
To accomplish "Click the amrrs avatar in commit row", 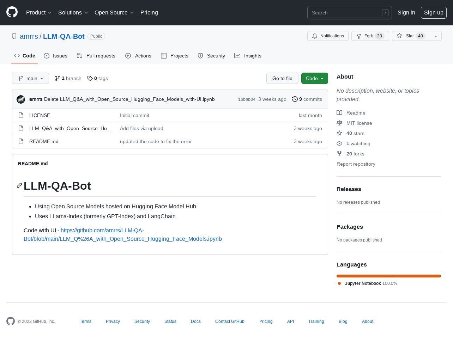I will pos(21,99).
